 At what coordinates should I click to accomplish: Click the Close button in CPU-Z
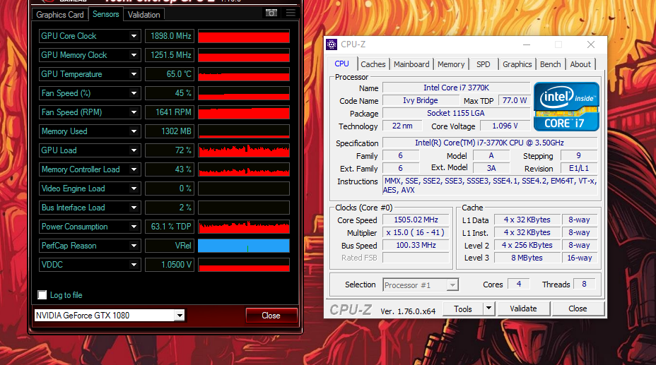578,309
